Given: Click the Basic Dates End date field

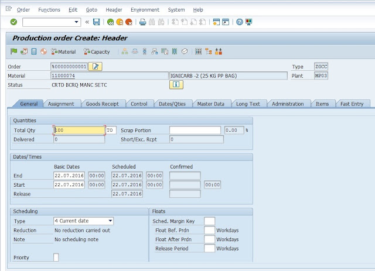Looking at the screenshot, I should [x=69, y=176].
